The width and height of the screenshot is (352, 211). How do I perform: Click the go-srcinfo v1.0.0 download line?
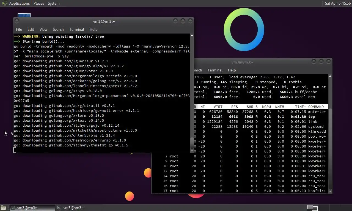pos(75,76)
